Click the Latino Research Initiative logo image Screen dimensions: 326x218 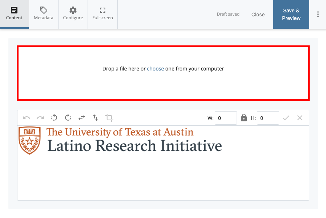click(x=120, y=141)
